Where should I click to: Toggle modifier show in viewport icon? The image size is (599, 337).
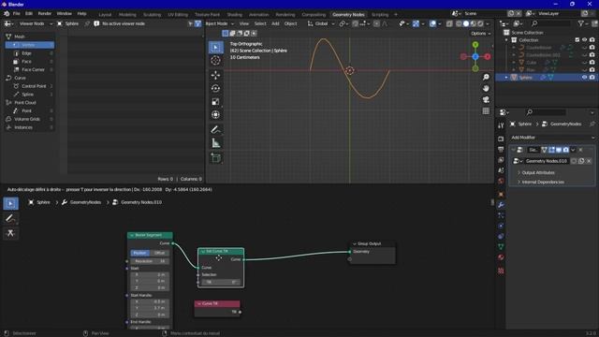coord(559,150)
